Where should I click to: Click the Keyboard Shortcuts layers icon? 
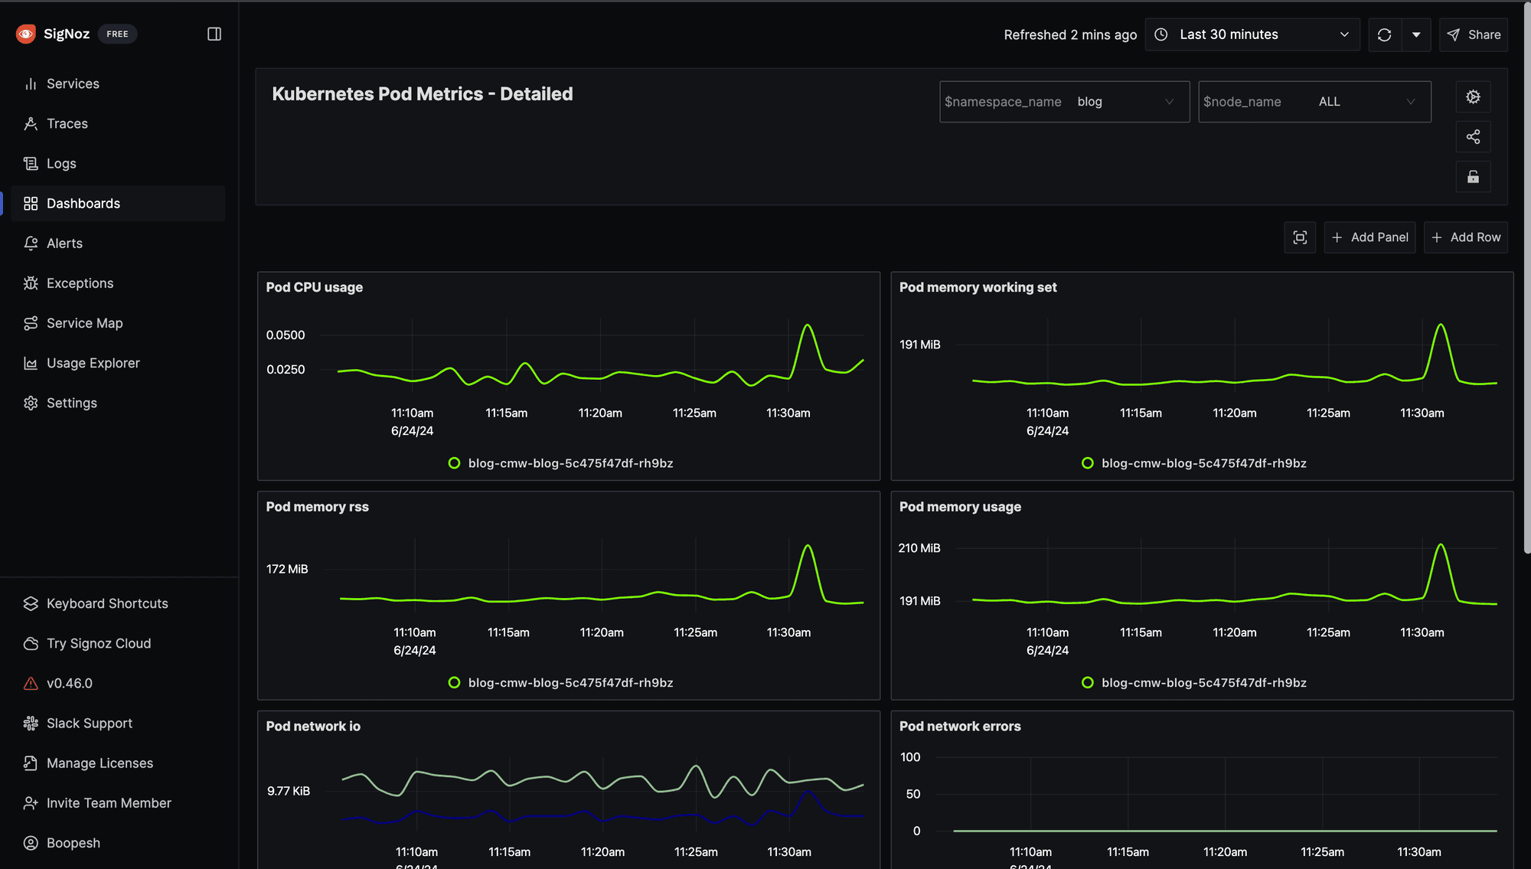(x=31, y=603)
